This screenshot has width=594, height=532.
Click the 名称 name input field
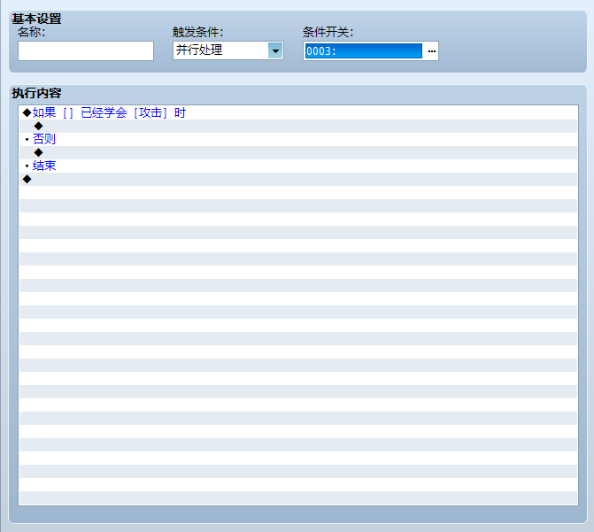[x=86, y=50]
